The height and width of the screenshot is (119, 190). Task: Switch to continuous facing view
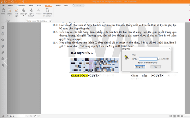tap(182, 116)
